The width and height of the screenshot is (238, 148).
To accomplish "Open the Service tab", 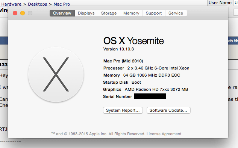I will [176, 13].
